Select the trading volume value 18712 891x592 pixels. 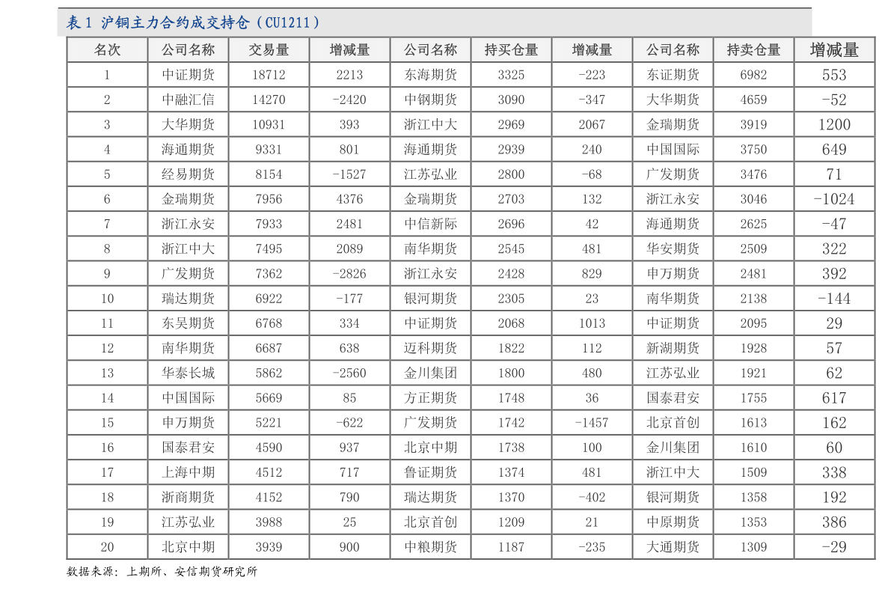[269, 75]
